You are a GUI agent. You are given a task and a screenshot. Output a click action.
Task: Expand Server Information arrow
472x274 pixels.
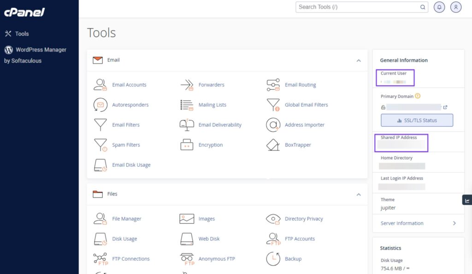[x=454, y=223]
